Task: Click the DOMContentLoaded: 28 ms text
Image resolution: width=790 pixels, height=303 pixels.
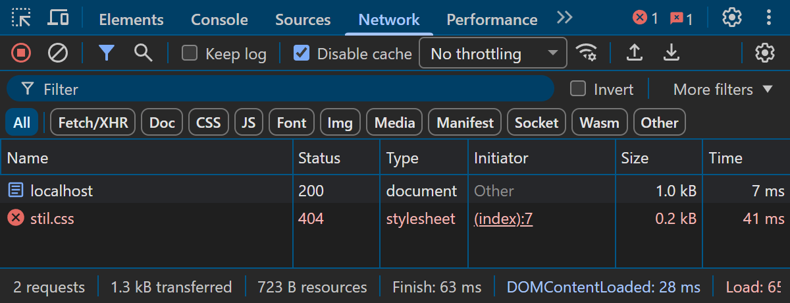Action: tap(604, 287)
